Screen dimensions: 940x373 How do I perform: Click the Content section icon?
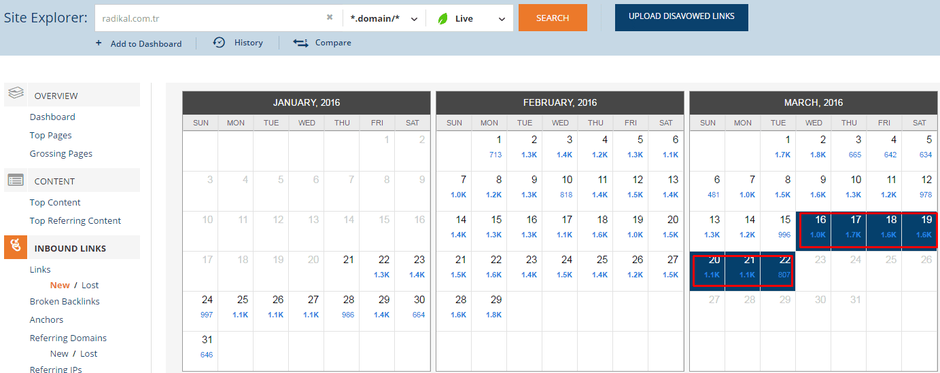click(16, 180)
